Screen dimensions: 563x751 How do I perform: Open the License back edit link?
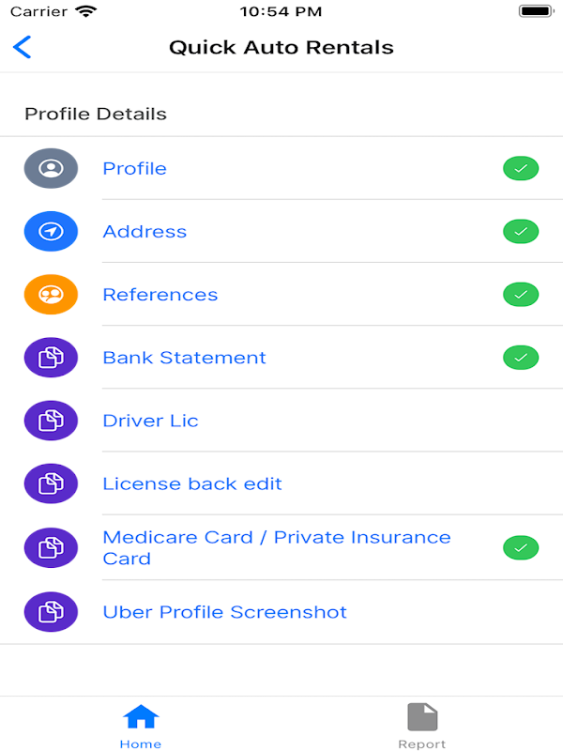pos(192,483)
